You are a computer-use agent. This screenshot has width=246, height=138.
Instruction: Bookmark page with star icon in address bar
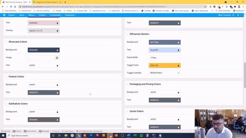coord(205,7)
